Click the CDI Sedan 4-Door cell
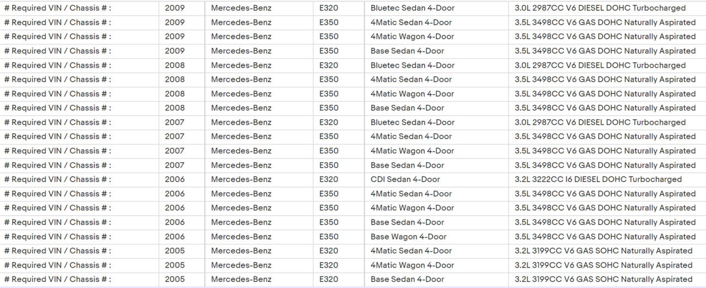 (x=405, y=179)
